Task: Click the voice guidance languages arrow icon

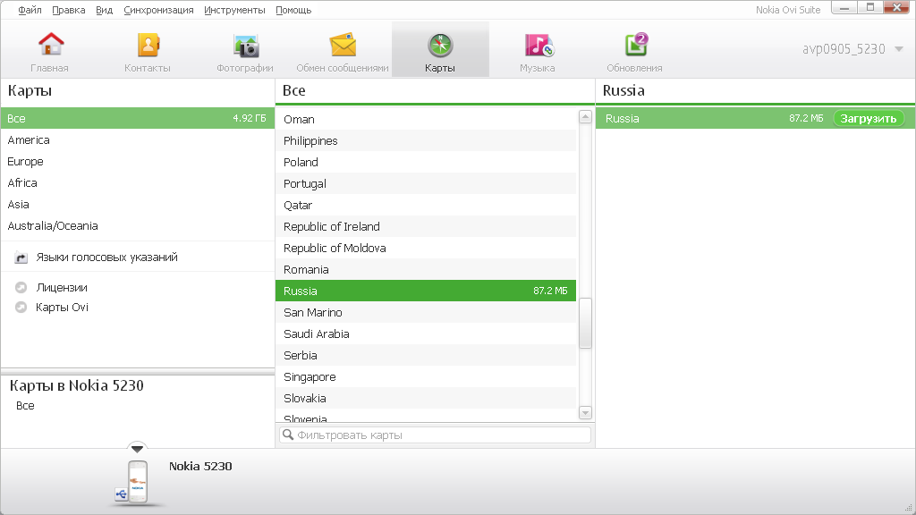Action: tap(21, 257)
